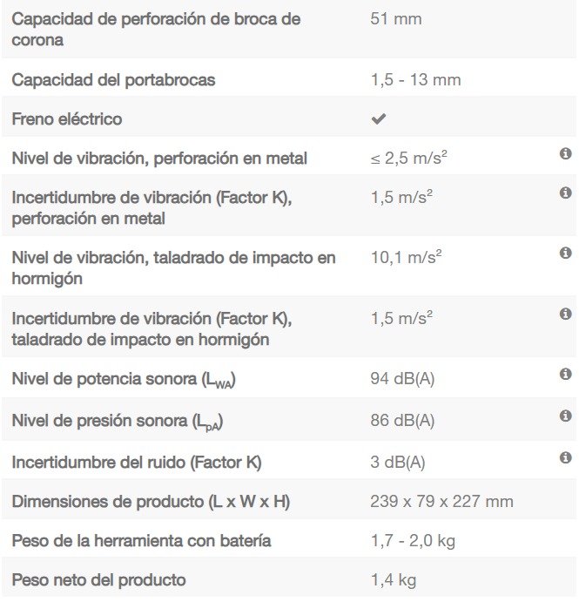Click the Peso neto del producto row

(289, 579)
